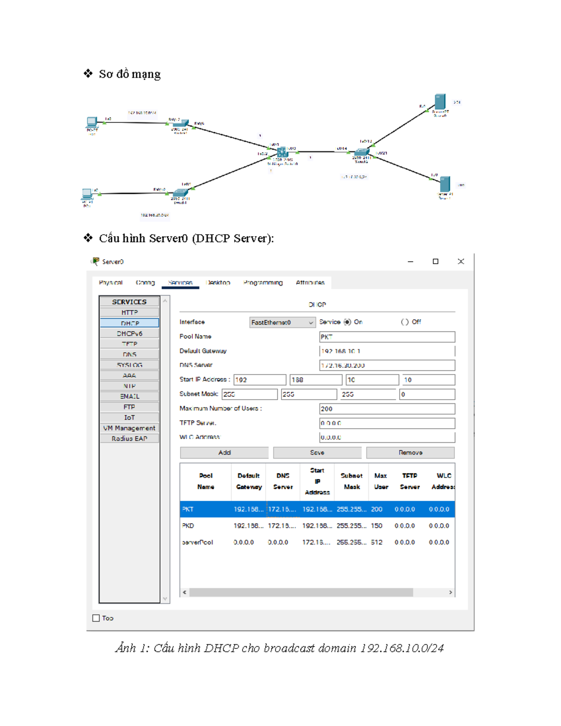This screenshot has height=726, width=561.
Task: Switch to the Desktop tab
Action: pyautogui.click(x=218, y=283)
